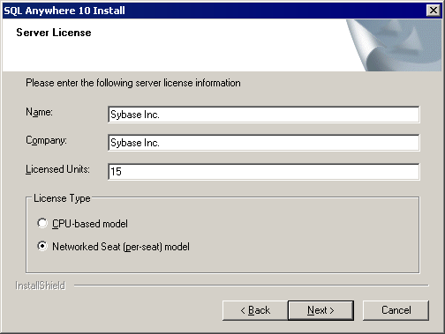This screenshot has height=334, width=445.
Task: Go to the Next step
Action: coord(321,310)
